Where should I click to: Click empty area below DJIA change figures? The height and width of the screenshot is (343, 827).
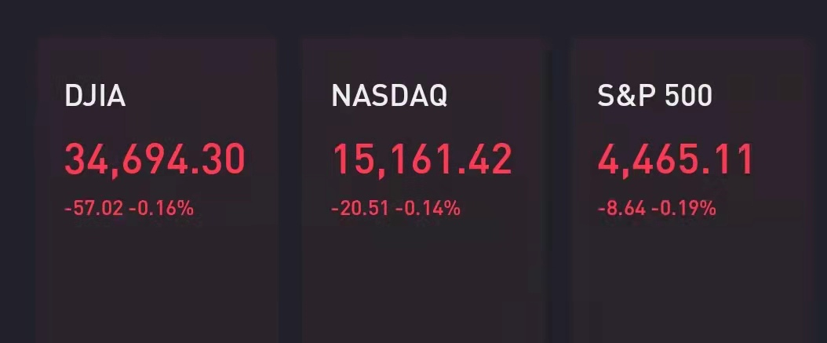pos(157,279)
